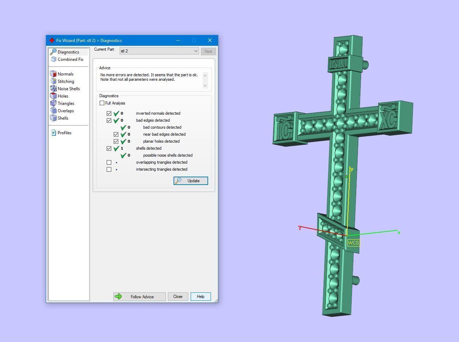459x342 pixels.
Task: Click the Normals cube icon
Action: [53, 74]
